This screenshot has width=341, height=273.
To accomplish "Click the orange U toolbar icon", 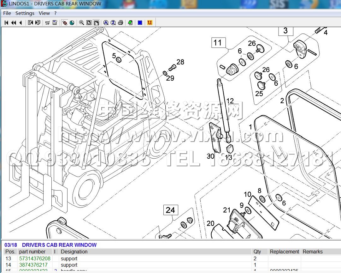I will [150, 23].
